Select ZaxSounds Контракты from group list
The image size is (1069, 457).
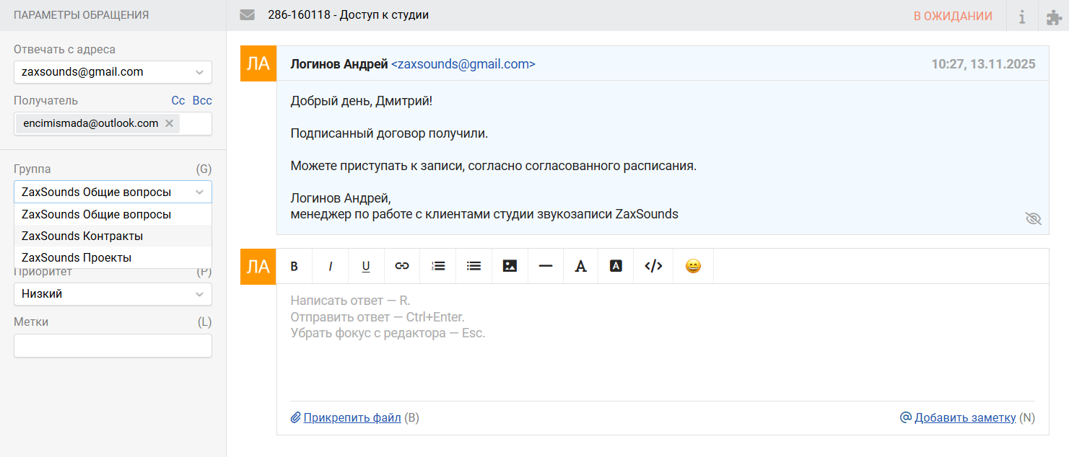click(x=82, y=236)
